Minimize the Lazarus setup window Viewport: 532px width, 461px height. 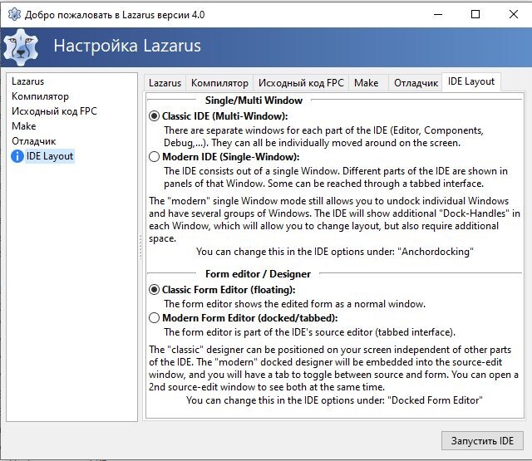pos(438,15)
